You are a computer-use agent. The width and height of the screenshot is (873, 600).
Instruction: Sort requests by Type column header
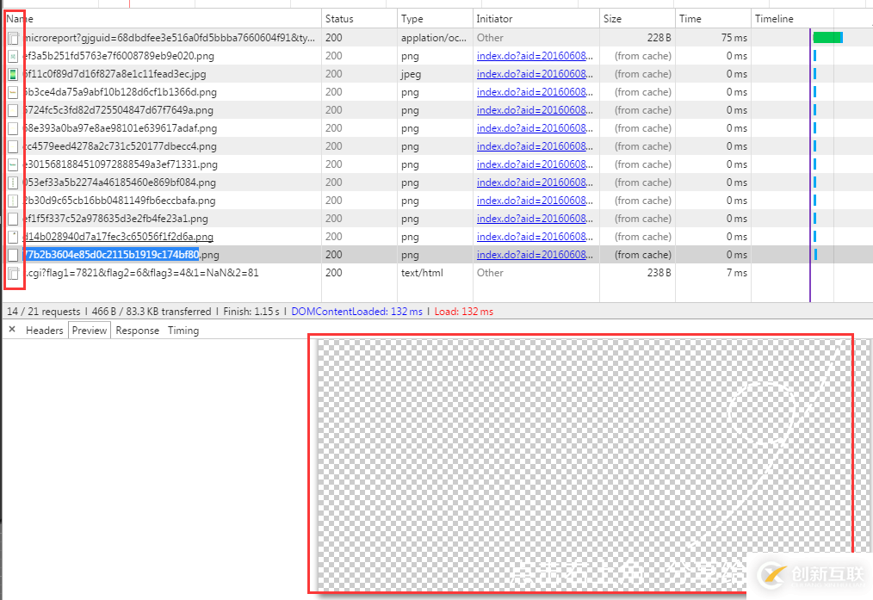pyautogui.click(x=435, y=19)
